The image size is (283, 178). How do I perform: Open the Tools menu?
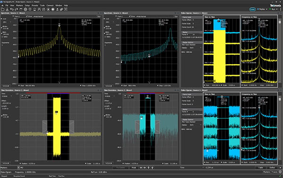(x=42, y=5)
